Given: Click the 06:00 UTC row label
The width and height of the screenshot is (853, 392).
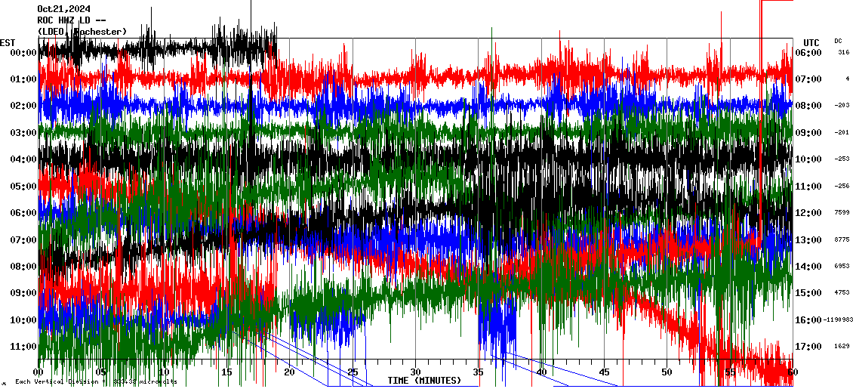Looking at the screenshot, I should [x=808, y=53].
